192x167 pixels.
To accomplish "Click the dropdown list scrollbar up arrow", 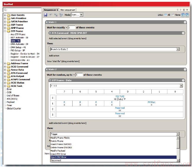I will [178, 138].
